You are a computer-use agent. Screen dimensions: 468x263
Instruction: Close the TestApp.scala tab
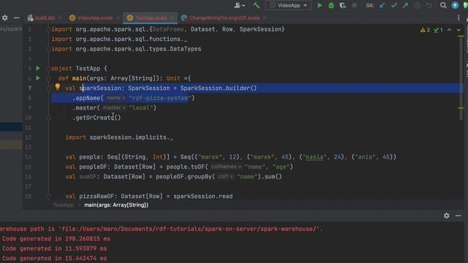172,18
